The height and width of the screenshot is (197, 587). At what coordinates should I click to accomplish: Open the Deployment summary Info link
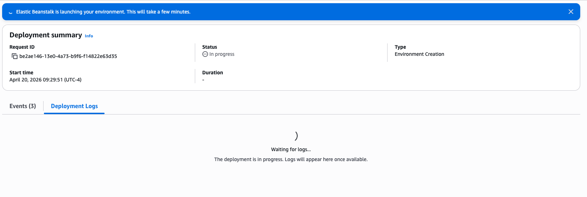[x=89, y=36]
